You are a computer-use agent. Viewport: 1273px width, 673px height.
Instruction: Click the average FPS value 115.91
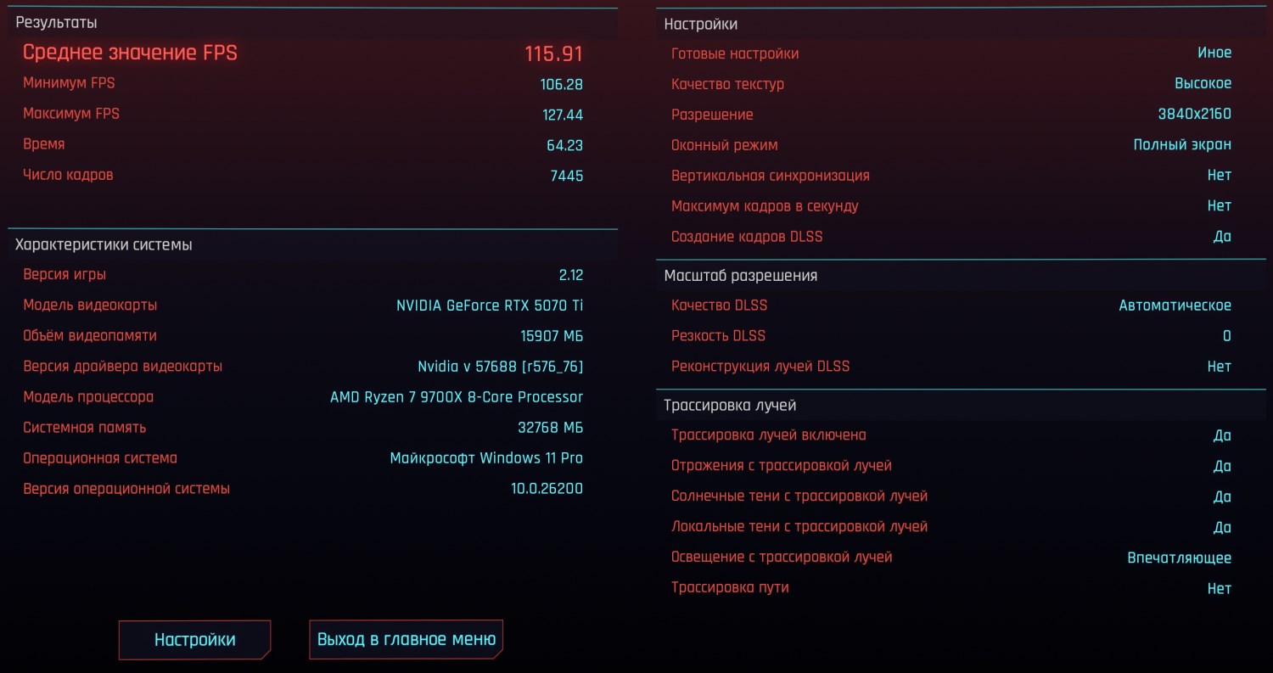tap(553, 53)
